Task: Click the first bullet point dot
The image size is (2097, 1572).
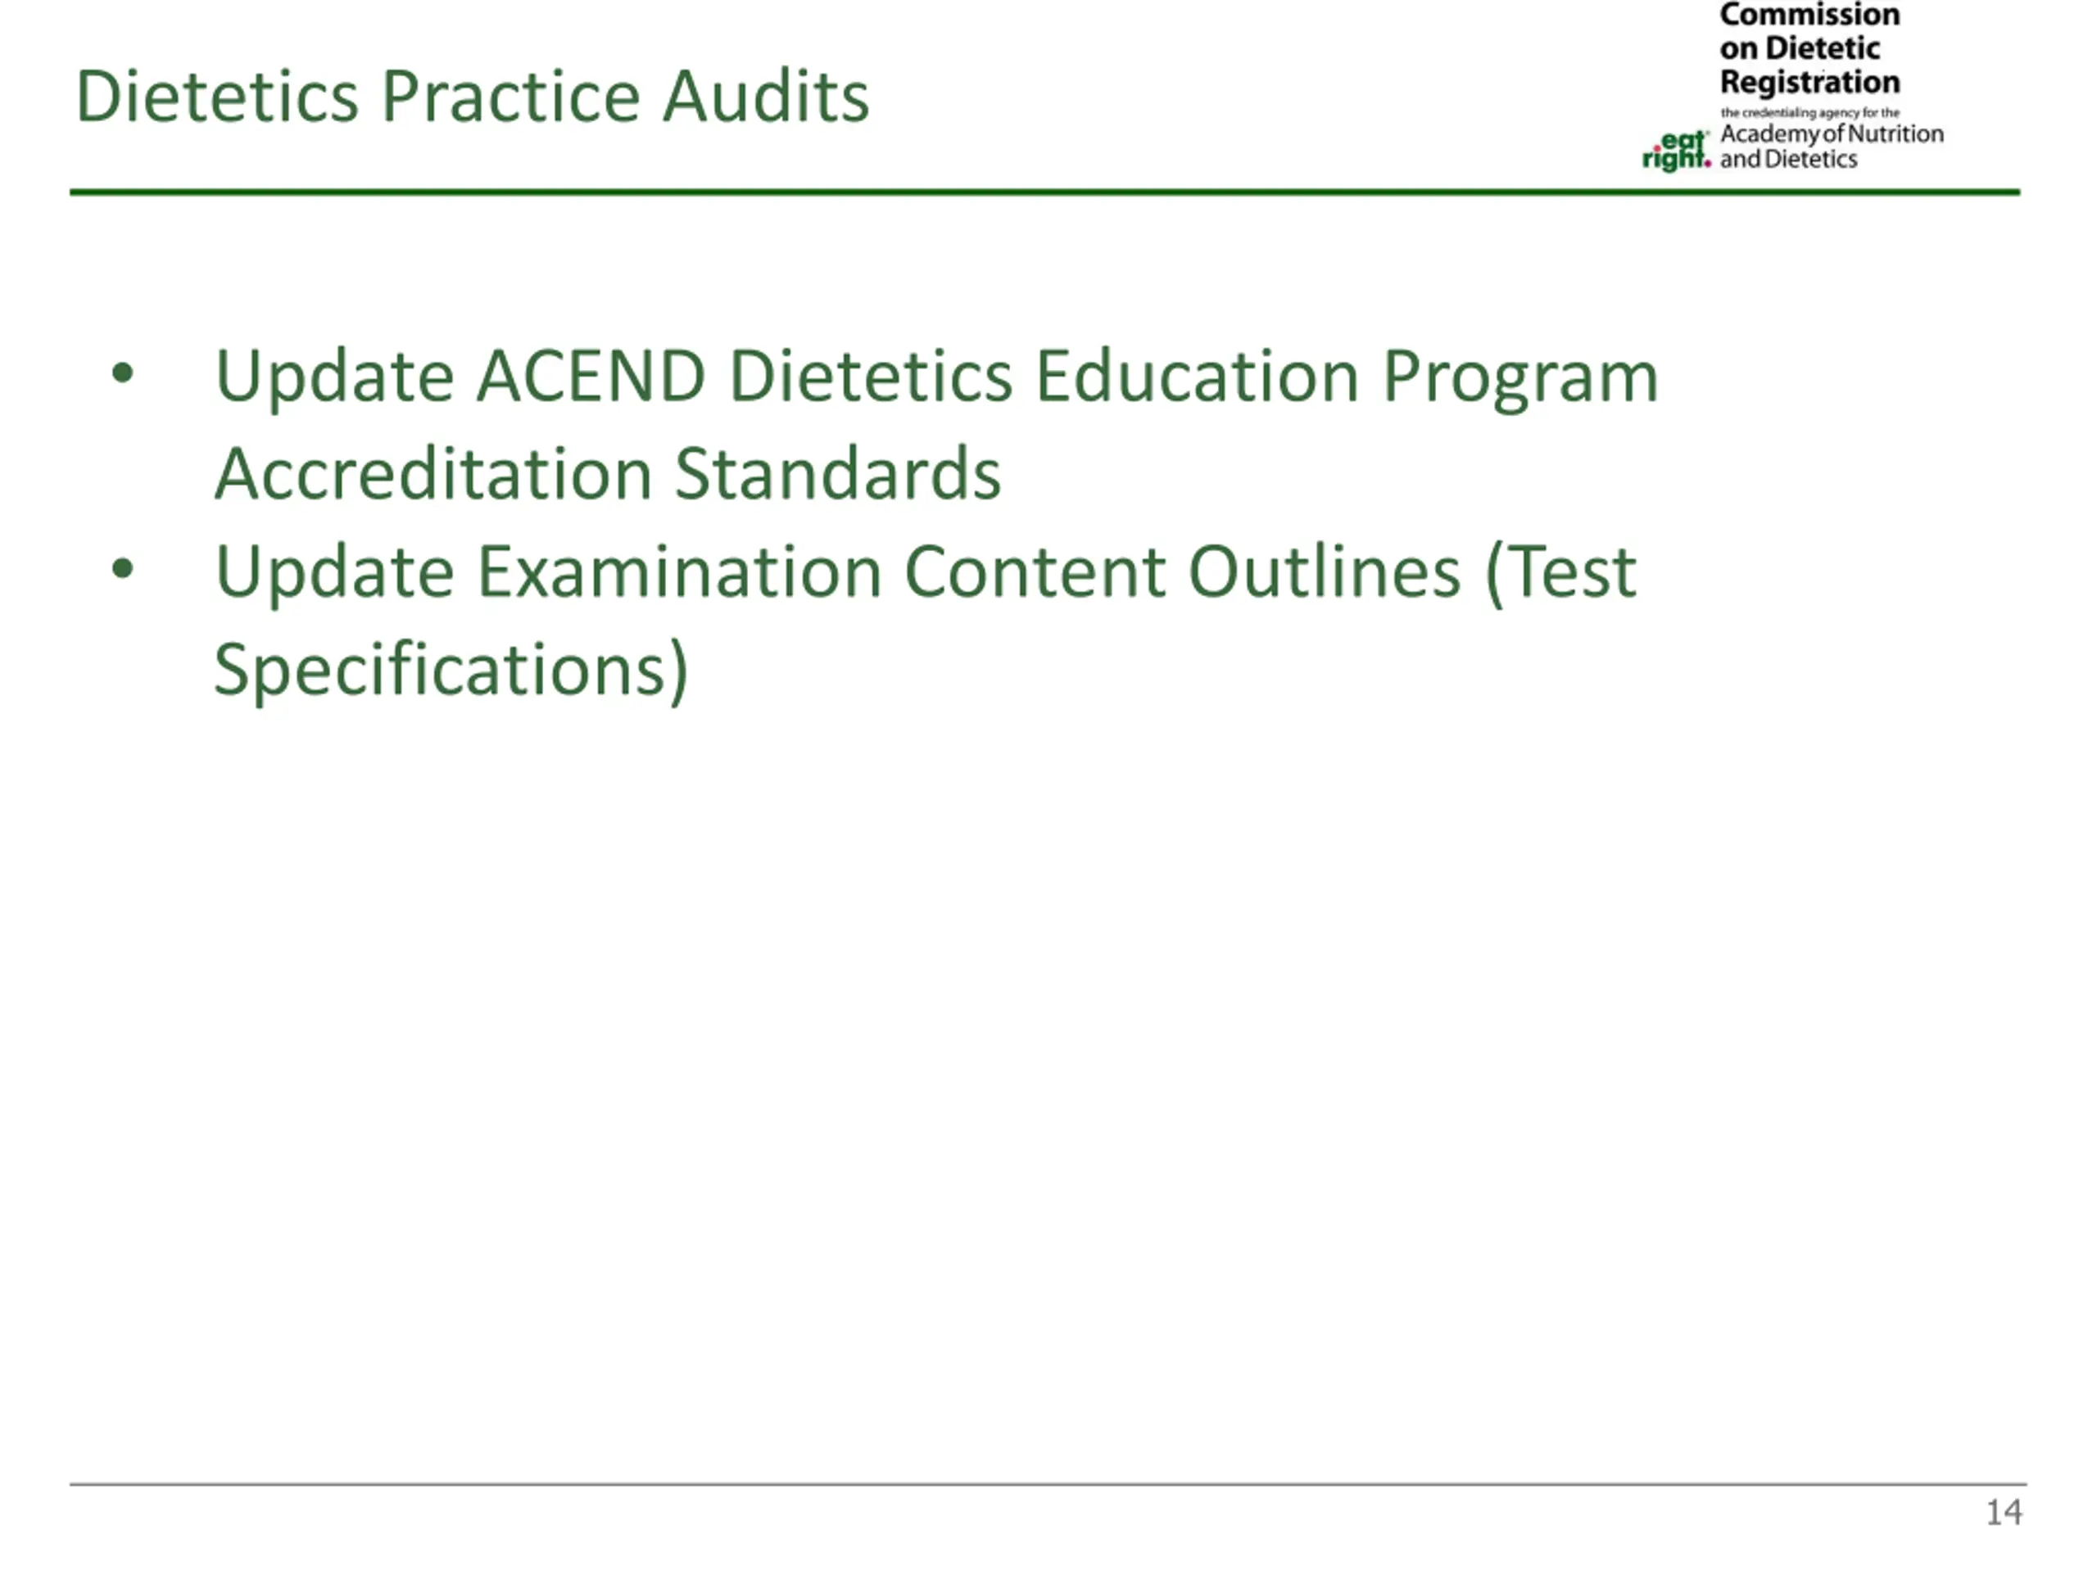Action: [x=122, y=373]
